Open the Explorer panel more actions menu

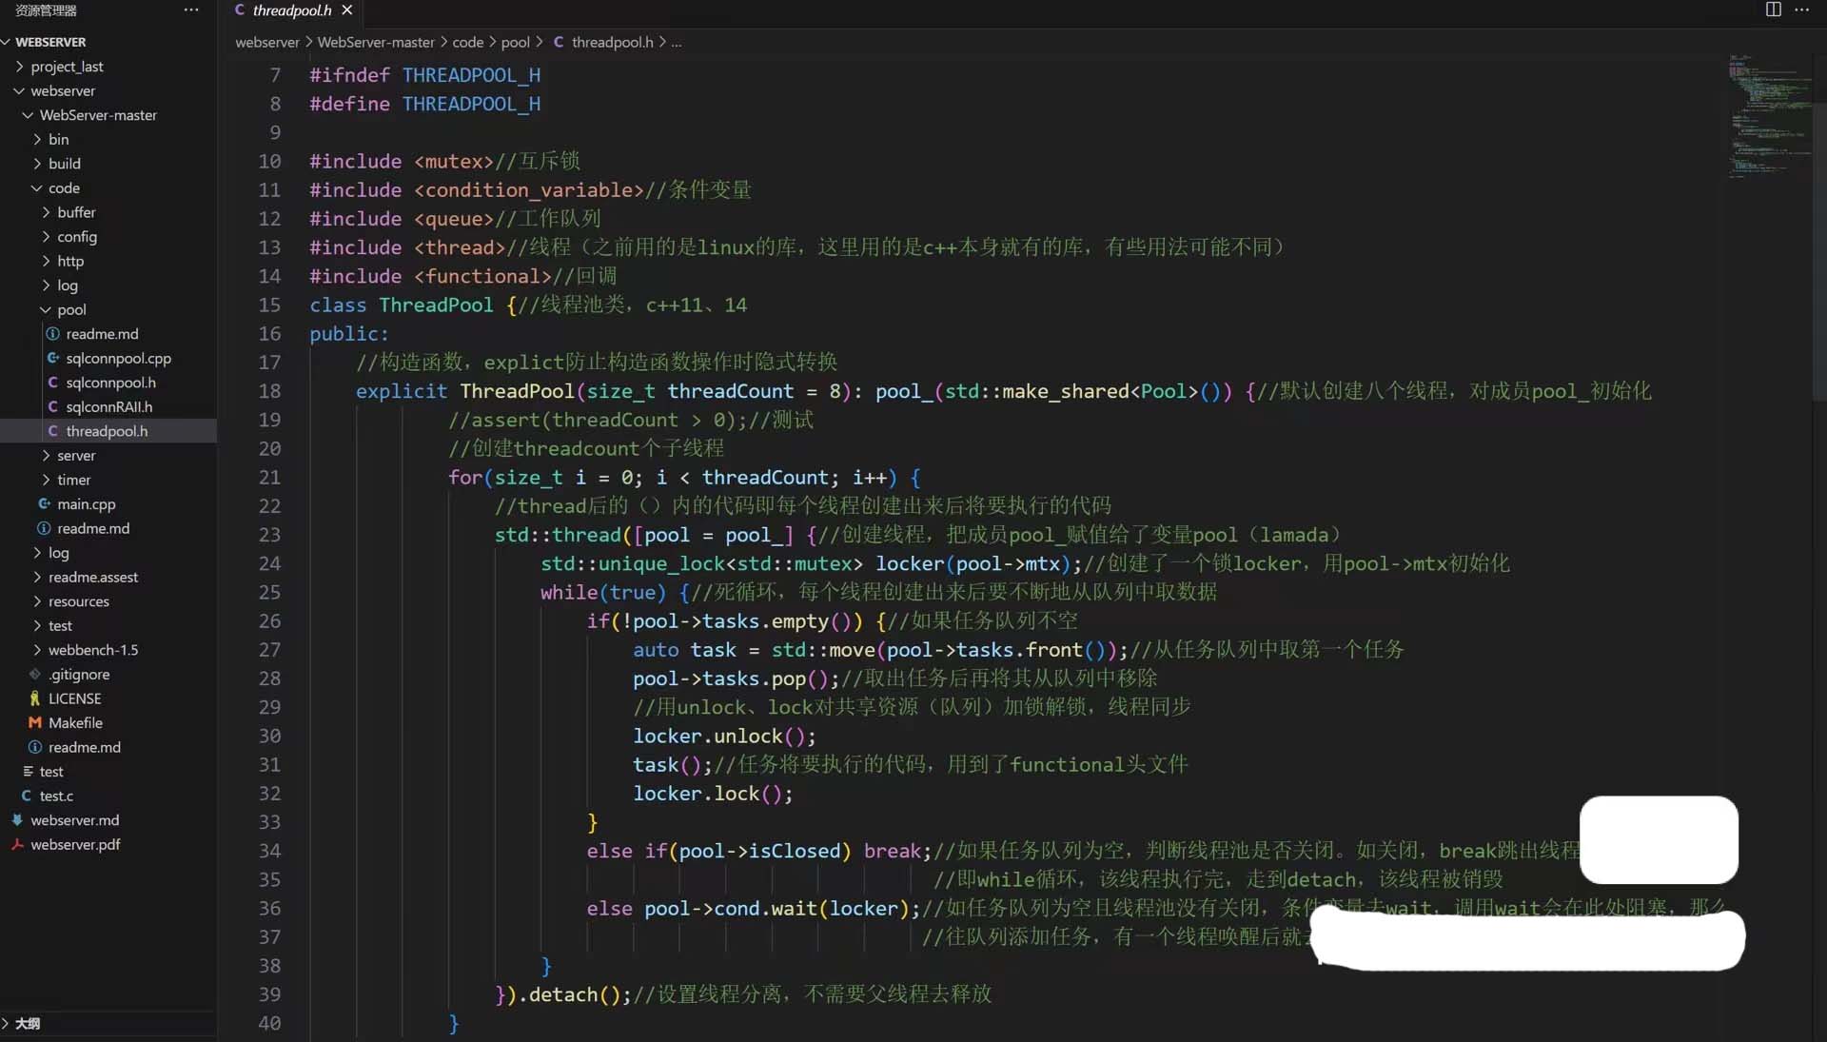pyautogui.click(x=191, y=10)
